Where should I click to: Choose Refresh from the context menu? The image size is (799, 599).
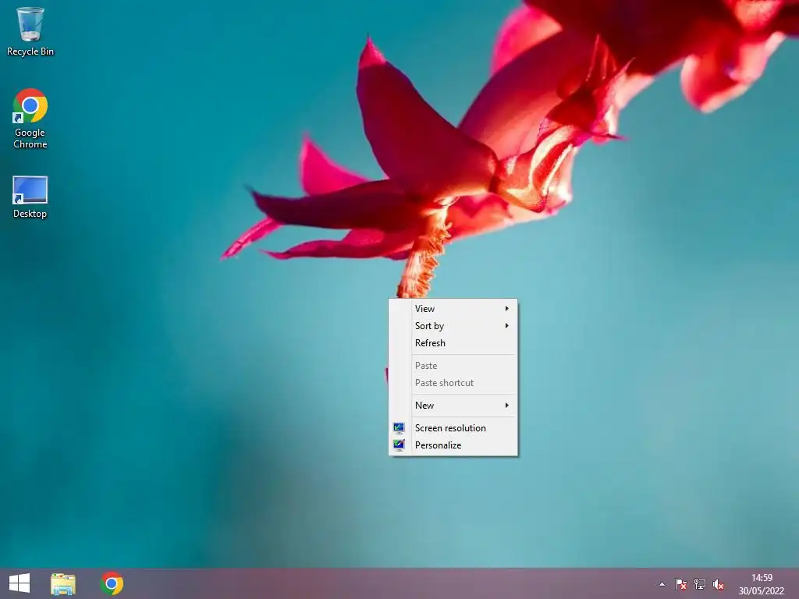(453, 343)
